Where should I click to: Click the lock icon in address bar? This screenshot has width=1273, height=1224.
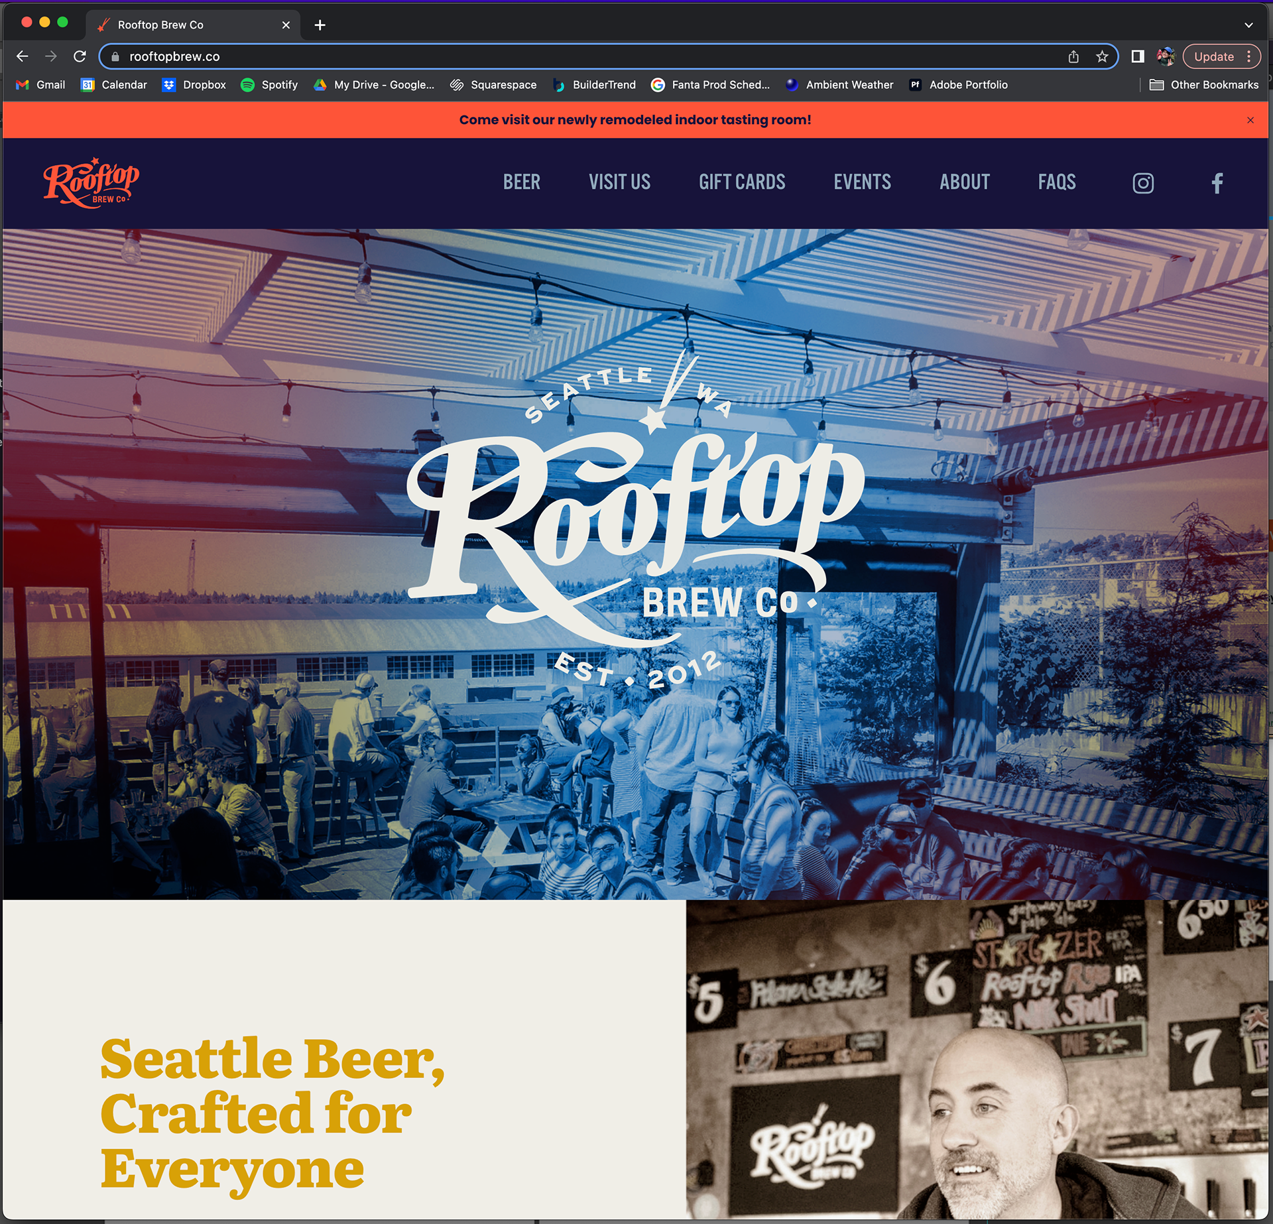click(x=115, y=56)
